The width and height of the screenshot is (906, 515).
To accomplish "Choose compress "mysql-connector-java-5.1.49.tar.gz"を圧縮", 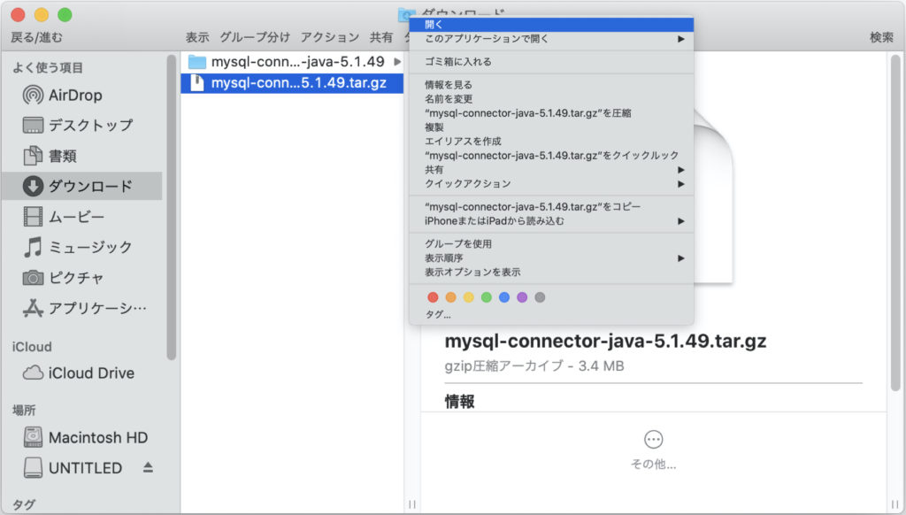I will (551, 113).
